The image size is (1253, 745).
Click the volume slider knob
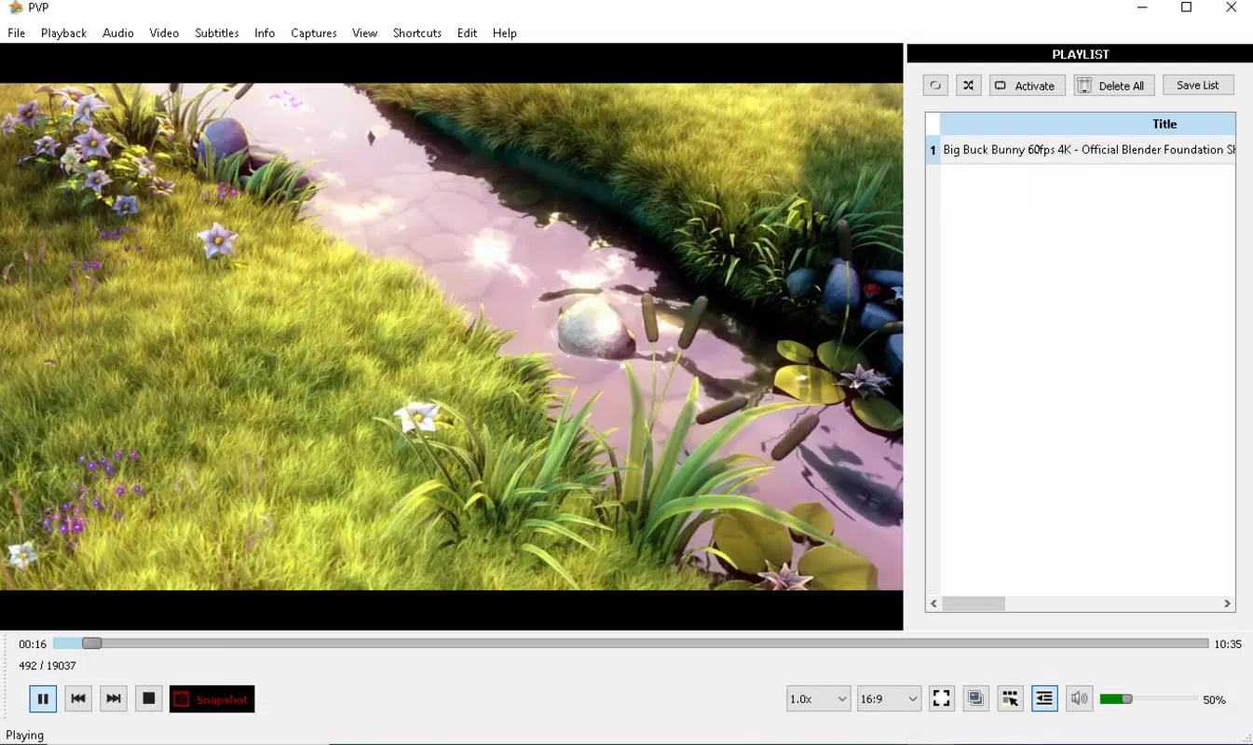[1126, 698]
